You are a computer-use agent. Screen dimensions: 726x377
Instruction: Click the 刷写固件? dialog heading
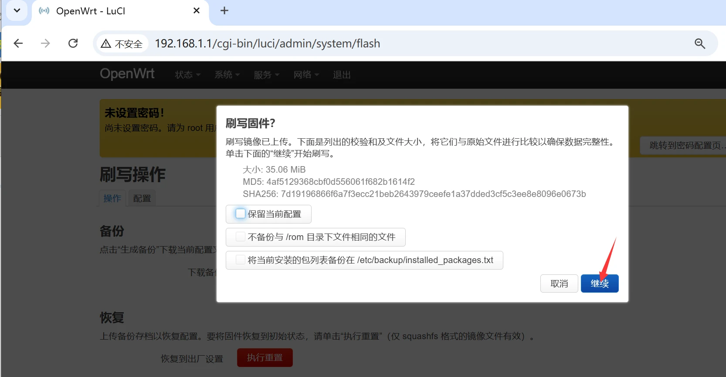[251, 123]
